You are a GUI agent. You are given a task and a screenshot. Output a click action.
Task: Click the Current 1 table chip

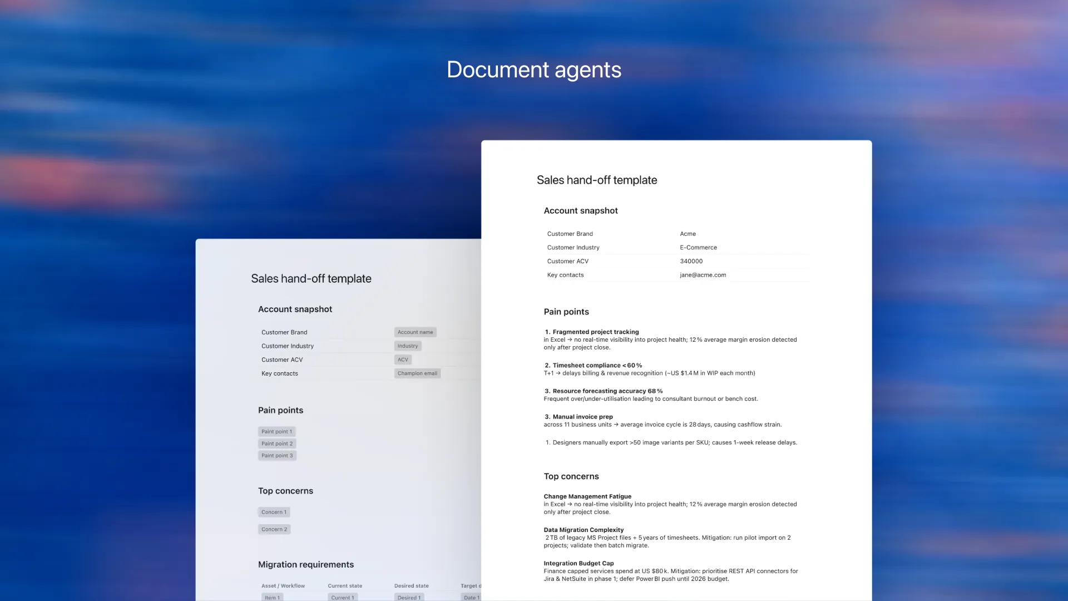pos(342,597)
